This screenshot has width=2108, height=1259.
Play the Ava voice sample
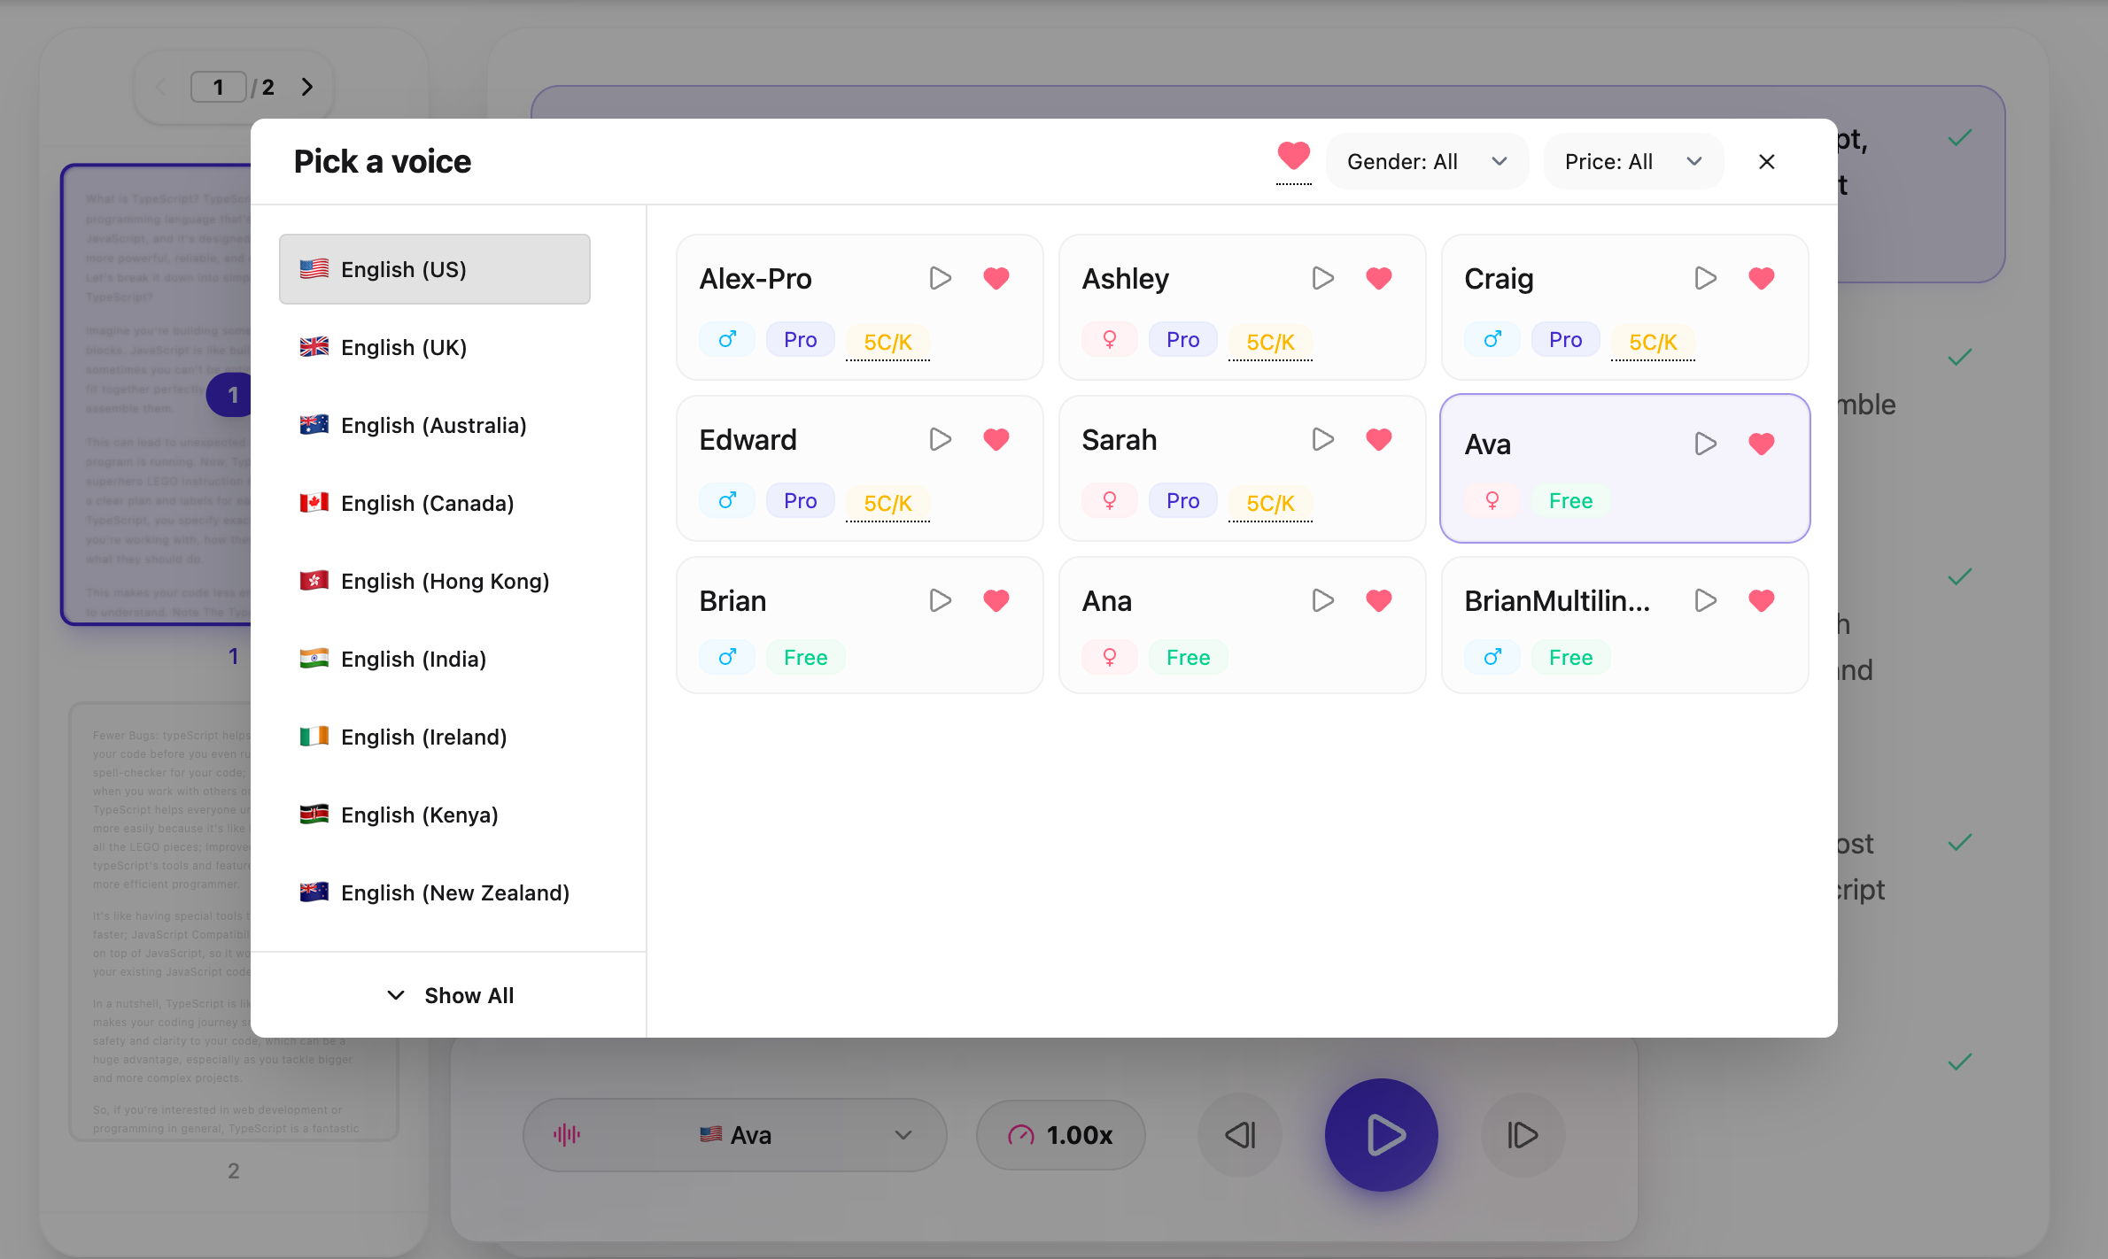click(x=1705, y=444)
